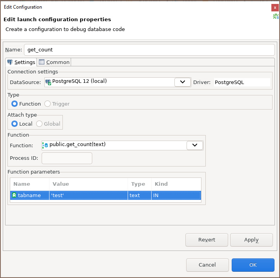The height and width of the screenshot is (278, 280).
Task: Click the Common tab table icon
Action: click(x=42, y=62)
